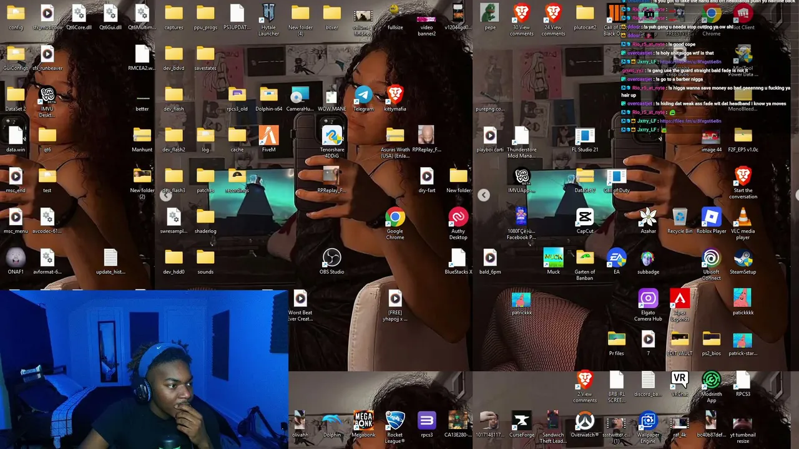Image resolution: width=799 pixels, height=449 pixels.
Task: Open the EDIT VAULT folder
Action: (x=680, y=339)
